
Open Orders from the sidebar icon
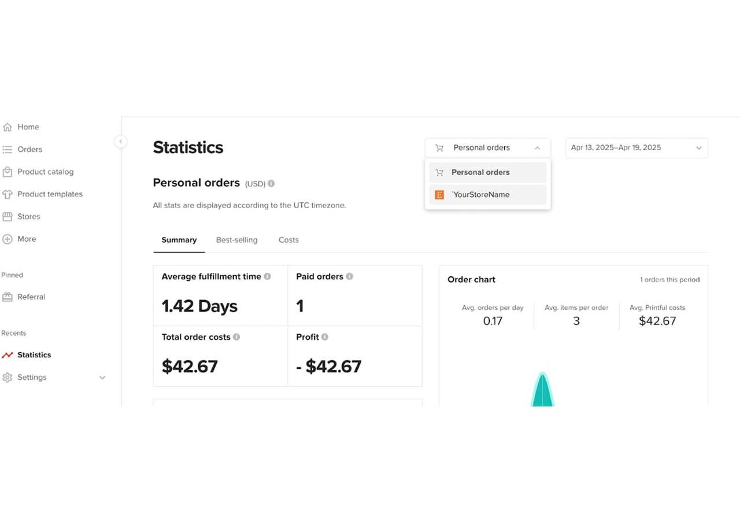coord(8,149)
